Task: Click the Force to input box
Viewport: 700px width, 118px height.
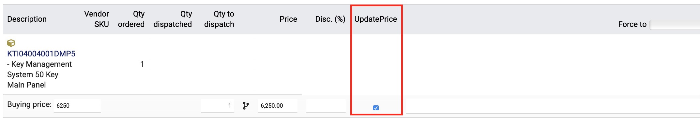Action: click(675, 25)
